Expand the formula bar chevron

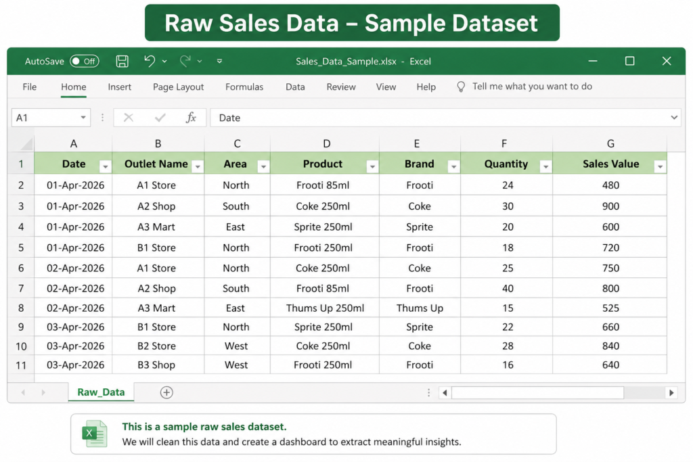(x=673, y=118)
